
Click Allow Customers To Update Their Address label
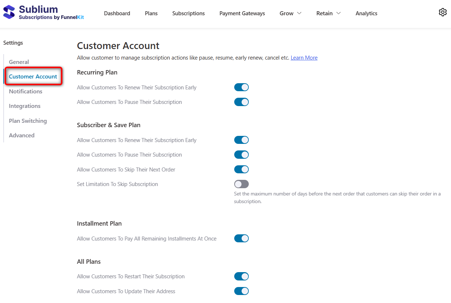click(126, 291)
